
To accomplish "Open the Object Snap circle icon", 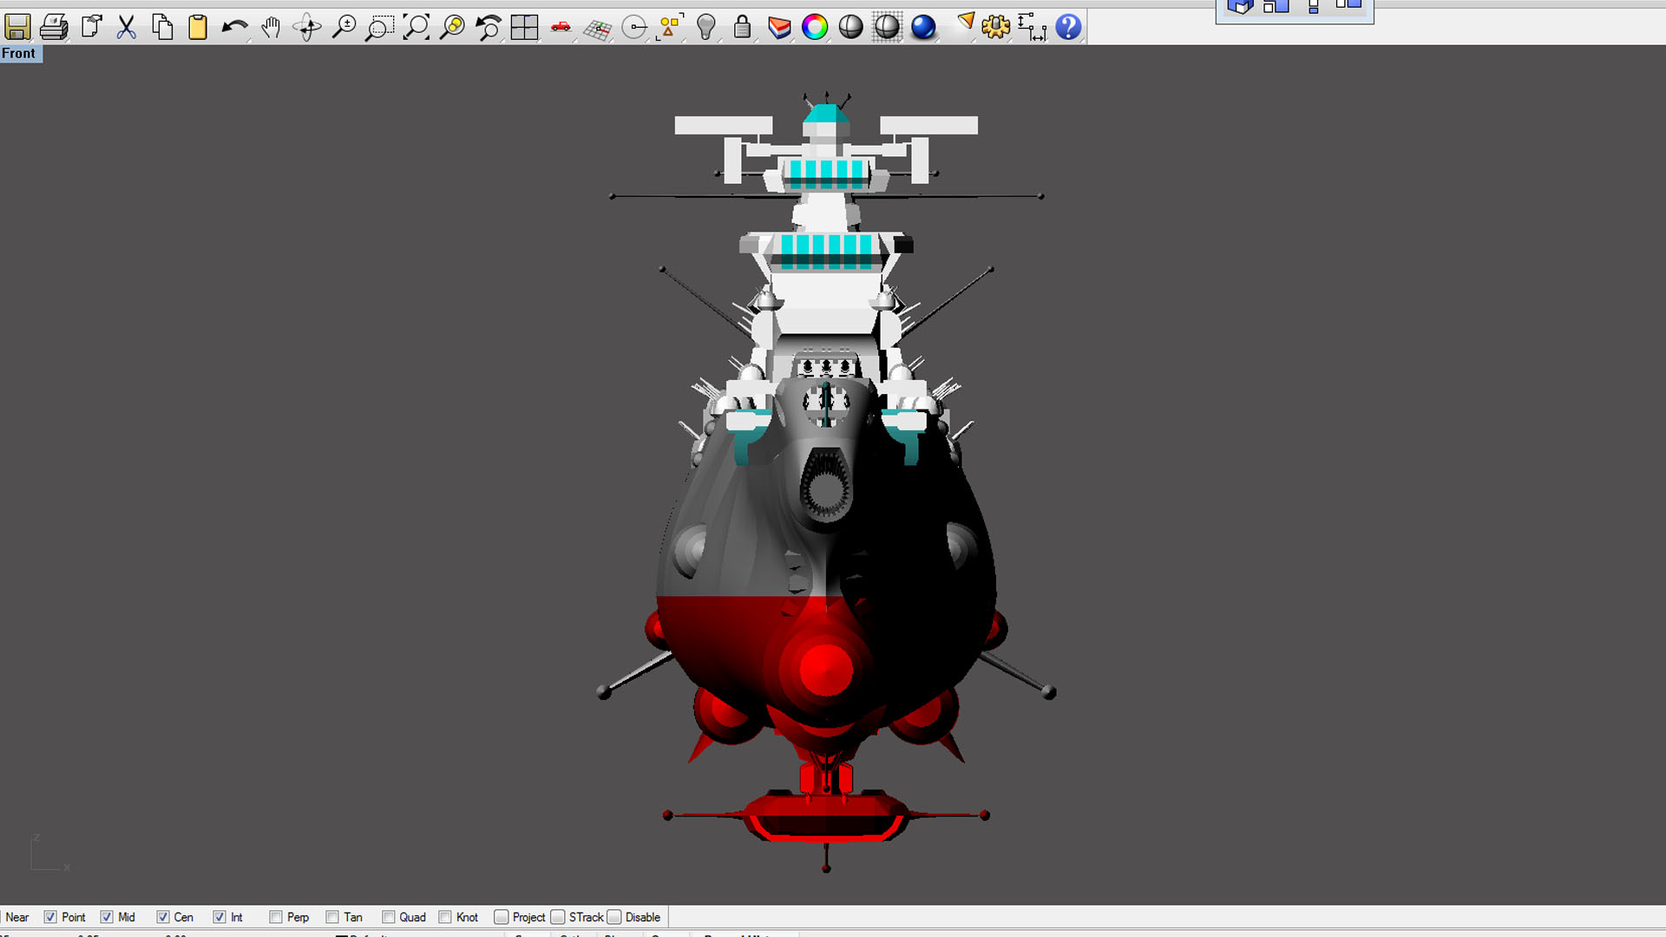I will [634, 27].
